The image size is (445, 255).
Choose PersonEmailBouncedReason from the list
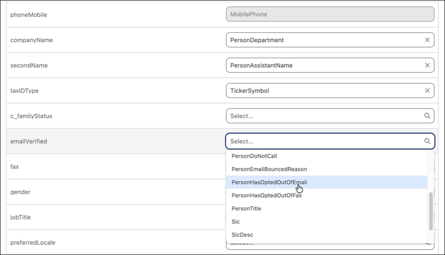[x=327, y=169]
